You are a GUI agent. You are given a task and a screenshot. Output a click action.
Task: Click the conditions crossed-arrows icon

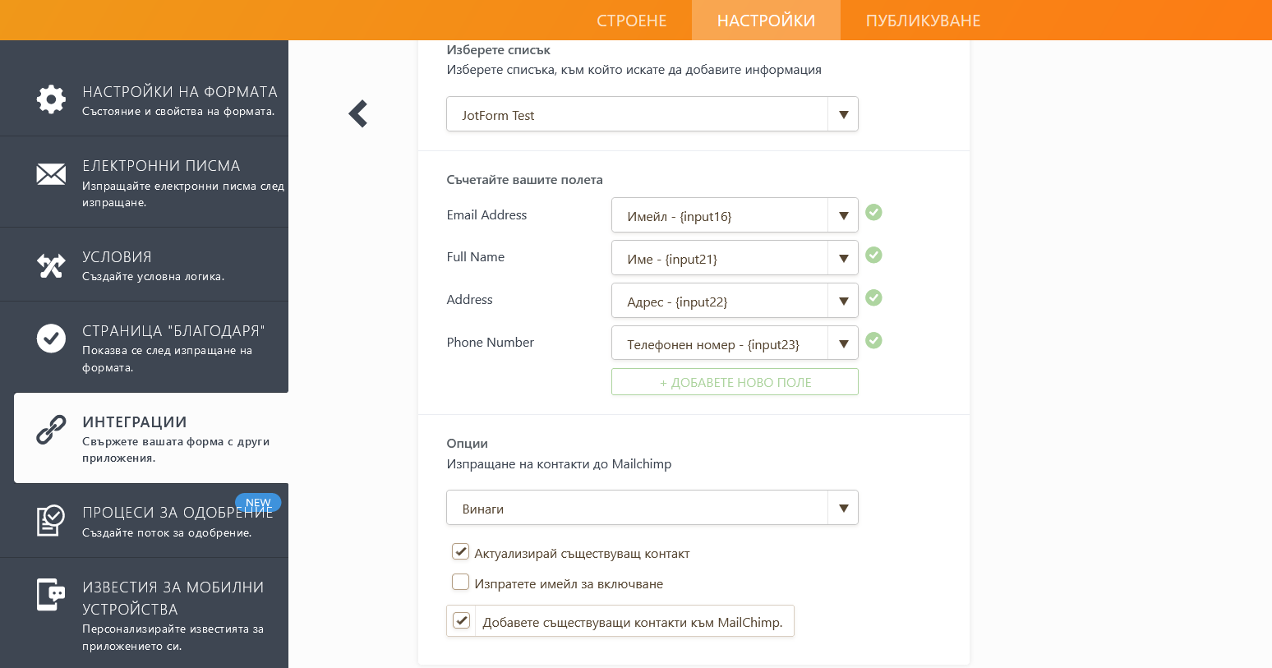point(51,265)
